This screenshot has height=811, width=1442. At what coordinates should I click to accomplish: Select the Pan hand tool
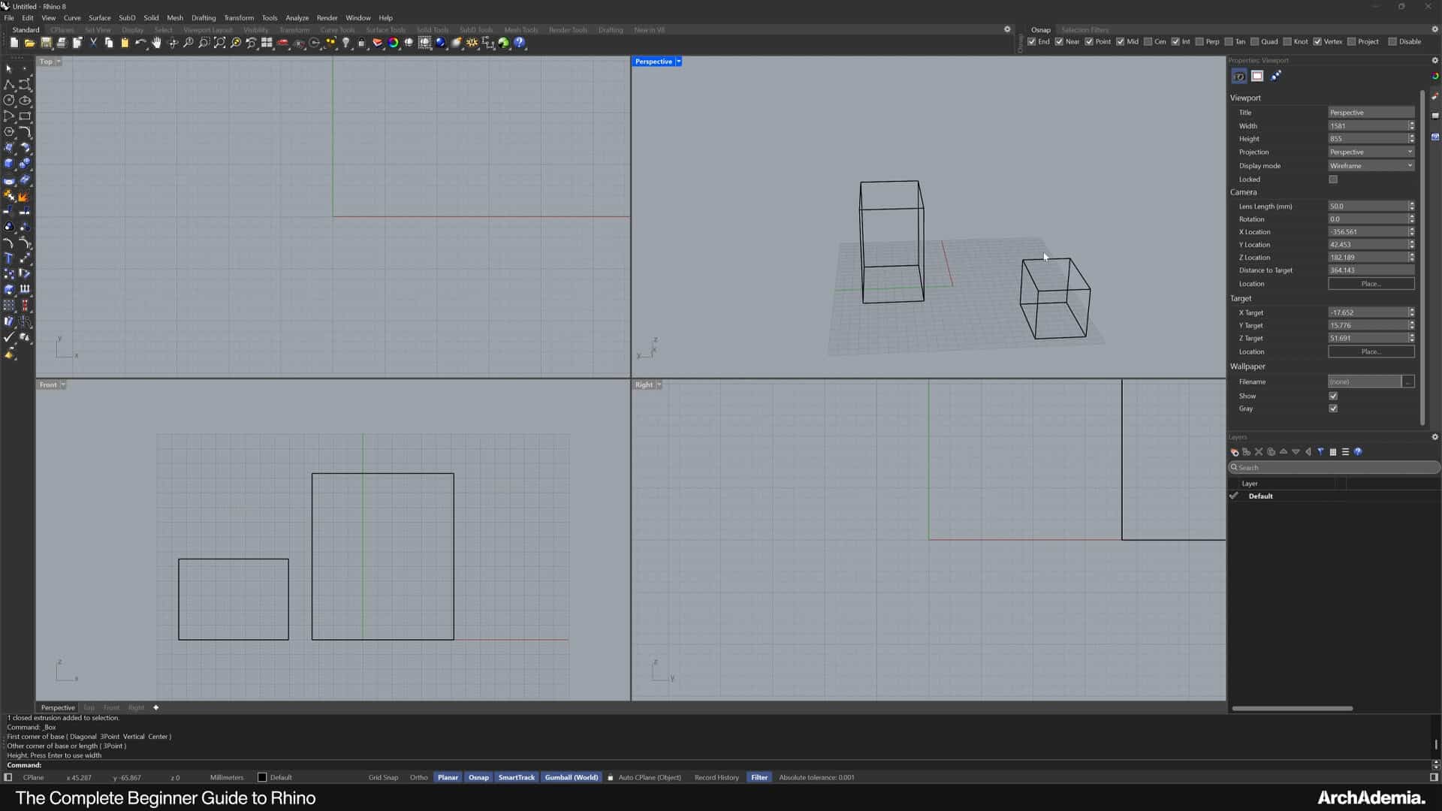(156, 43)
